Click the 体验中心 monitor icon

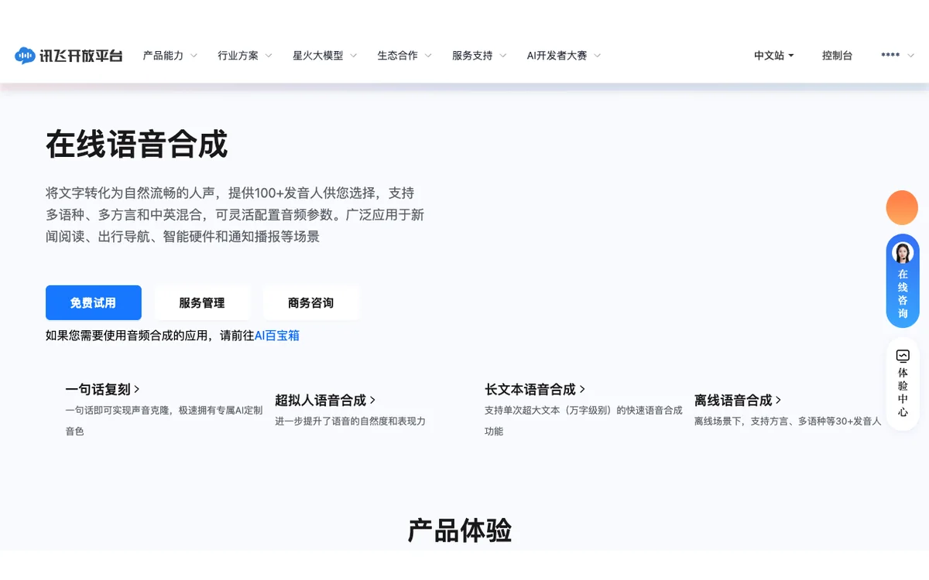click(x=903, y=356)
